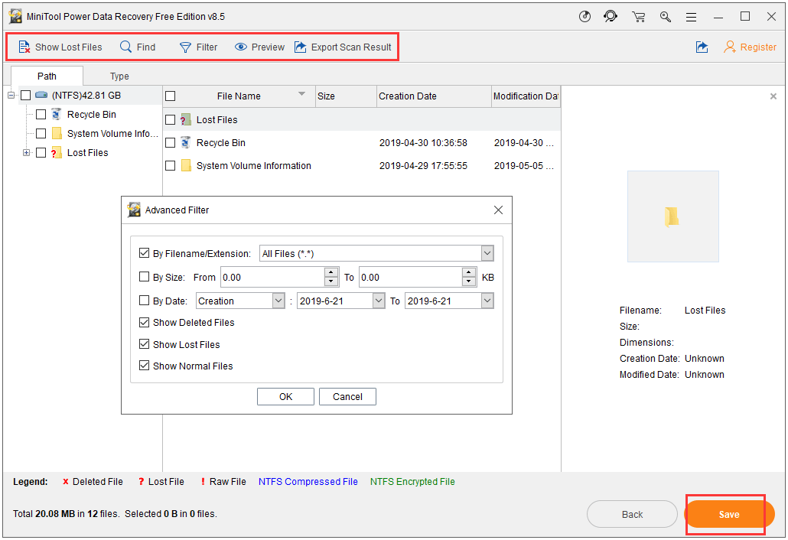Click the NTFS drive icon in tree

tap(41, 95)
